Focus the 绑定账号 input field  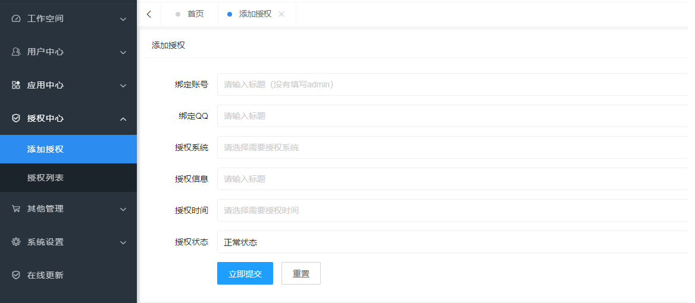[x=452, y=84]
